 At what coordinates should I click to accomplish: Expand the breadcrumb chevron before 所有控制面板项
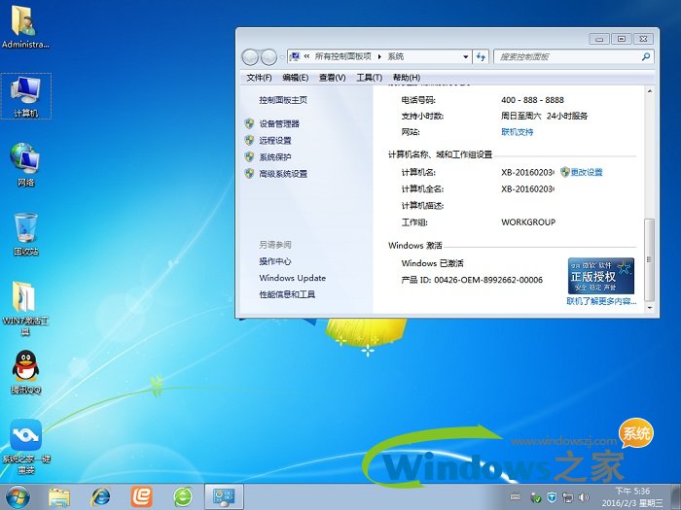click(306, 56)
